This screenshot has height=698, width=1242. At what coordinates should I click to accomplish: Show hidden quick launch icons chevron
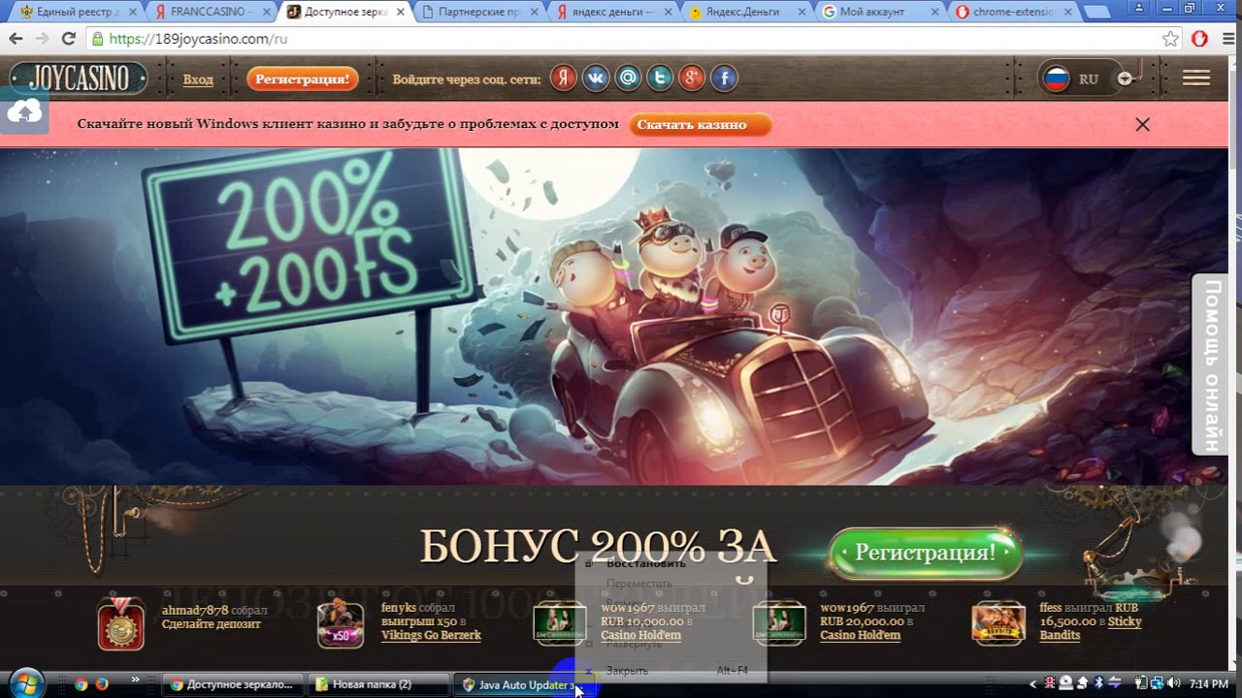(135, 681)
